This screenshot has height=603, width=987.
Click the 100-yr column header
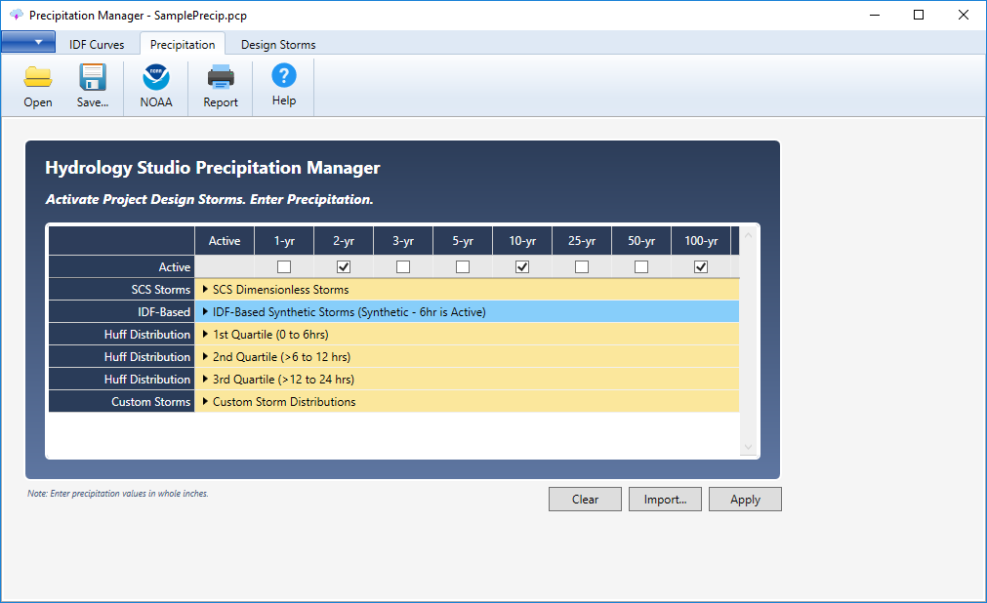[x=701, y=241]
